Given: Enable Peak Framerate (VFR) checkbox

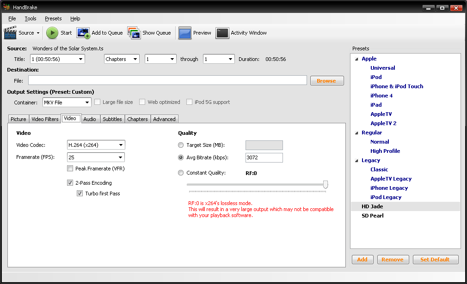Looking at the screenshot, I should coord(70,168).
